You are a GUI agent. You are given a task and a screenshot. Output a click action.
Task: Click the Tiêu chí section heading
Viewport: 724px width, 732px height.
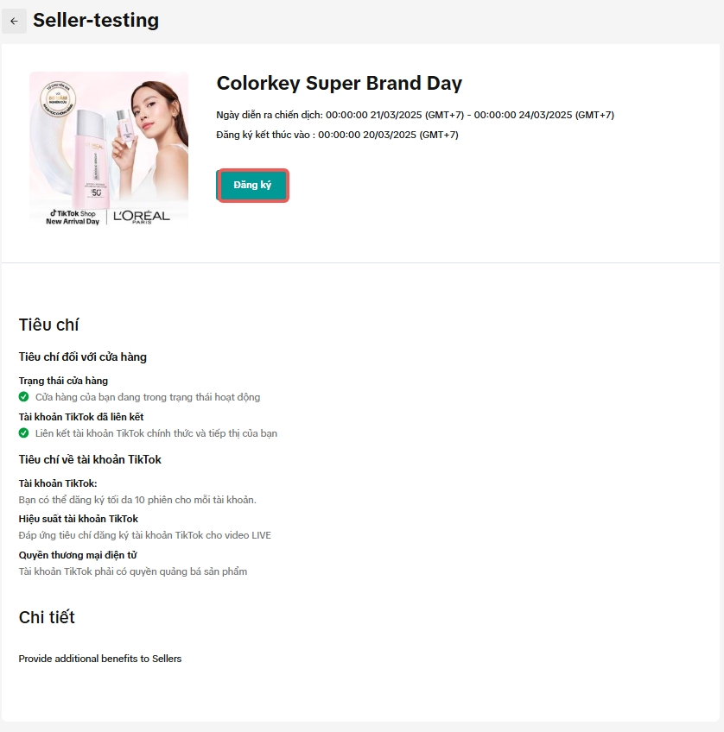tap(48, 325)
